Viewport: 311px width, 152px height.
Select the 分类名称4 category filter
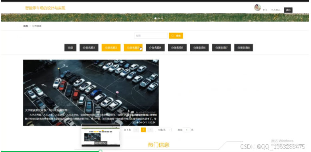coord(155,48)
